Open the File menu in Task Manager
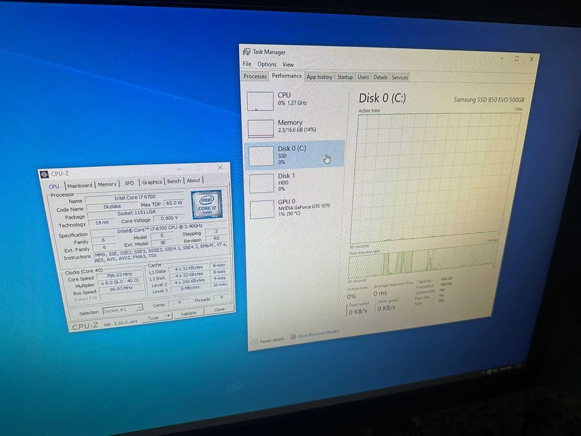The width and height of the screenshot is (581, 436). [x=247, y=64]
